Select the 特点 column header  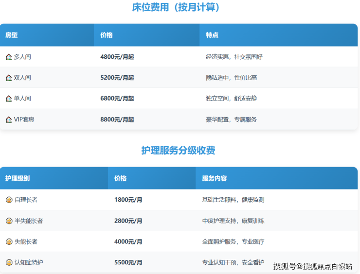(x=212, y=35)
